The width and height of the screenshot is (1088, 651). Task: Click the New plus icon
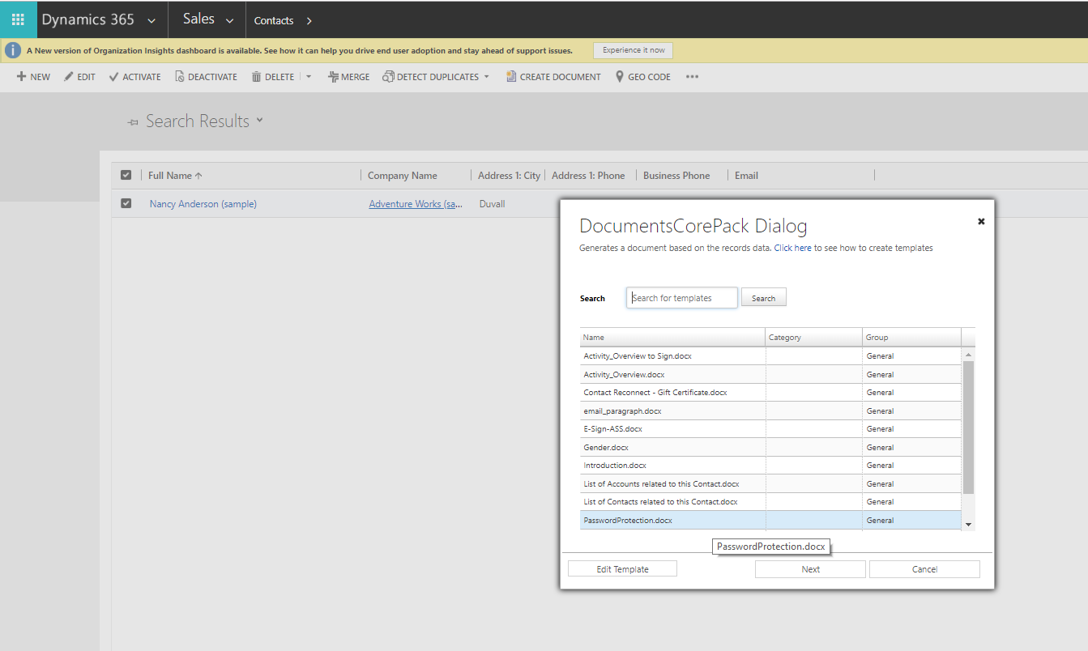point(22,77)
